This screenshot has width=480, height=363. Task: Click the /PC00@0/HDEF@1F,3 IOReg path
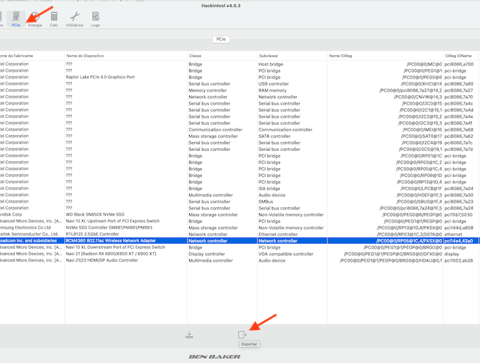419,195
